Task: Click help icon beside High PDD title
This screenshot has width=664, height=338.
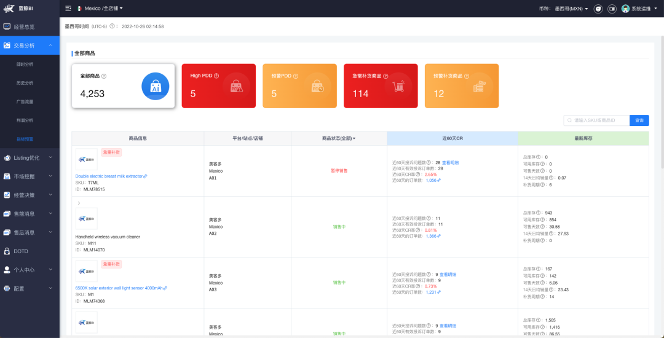Action: coord(216,76)
